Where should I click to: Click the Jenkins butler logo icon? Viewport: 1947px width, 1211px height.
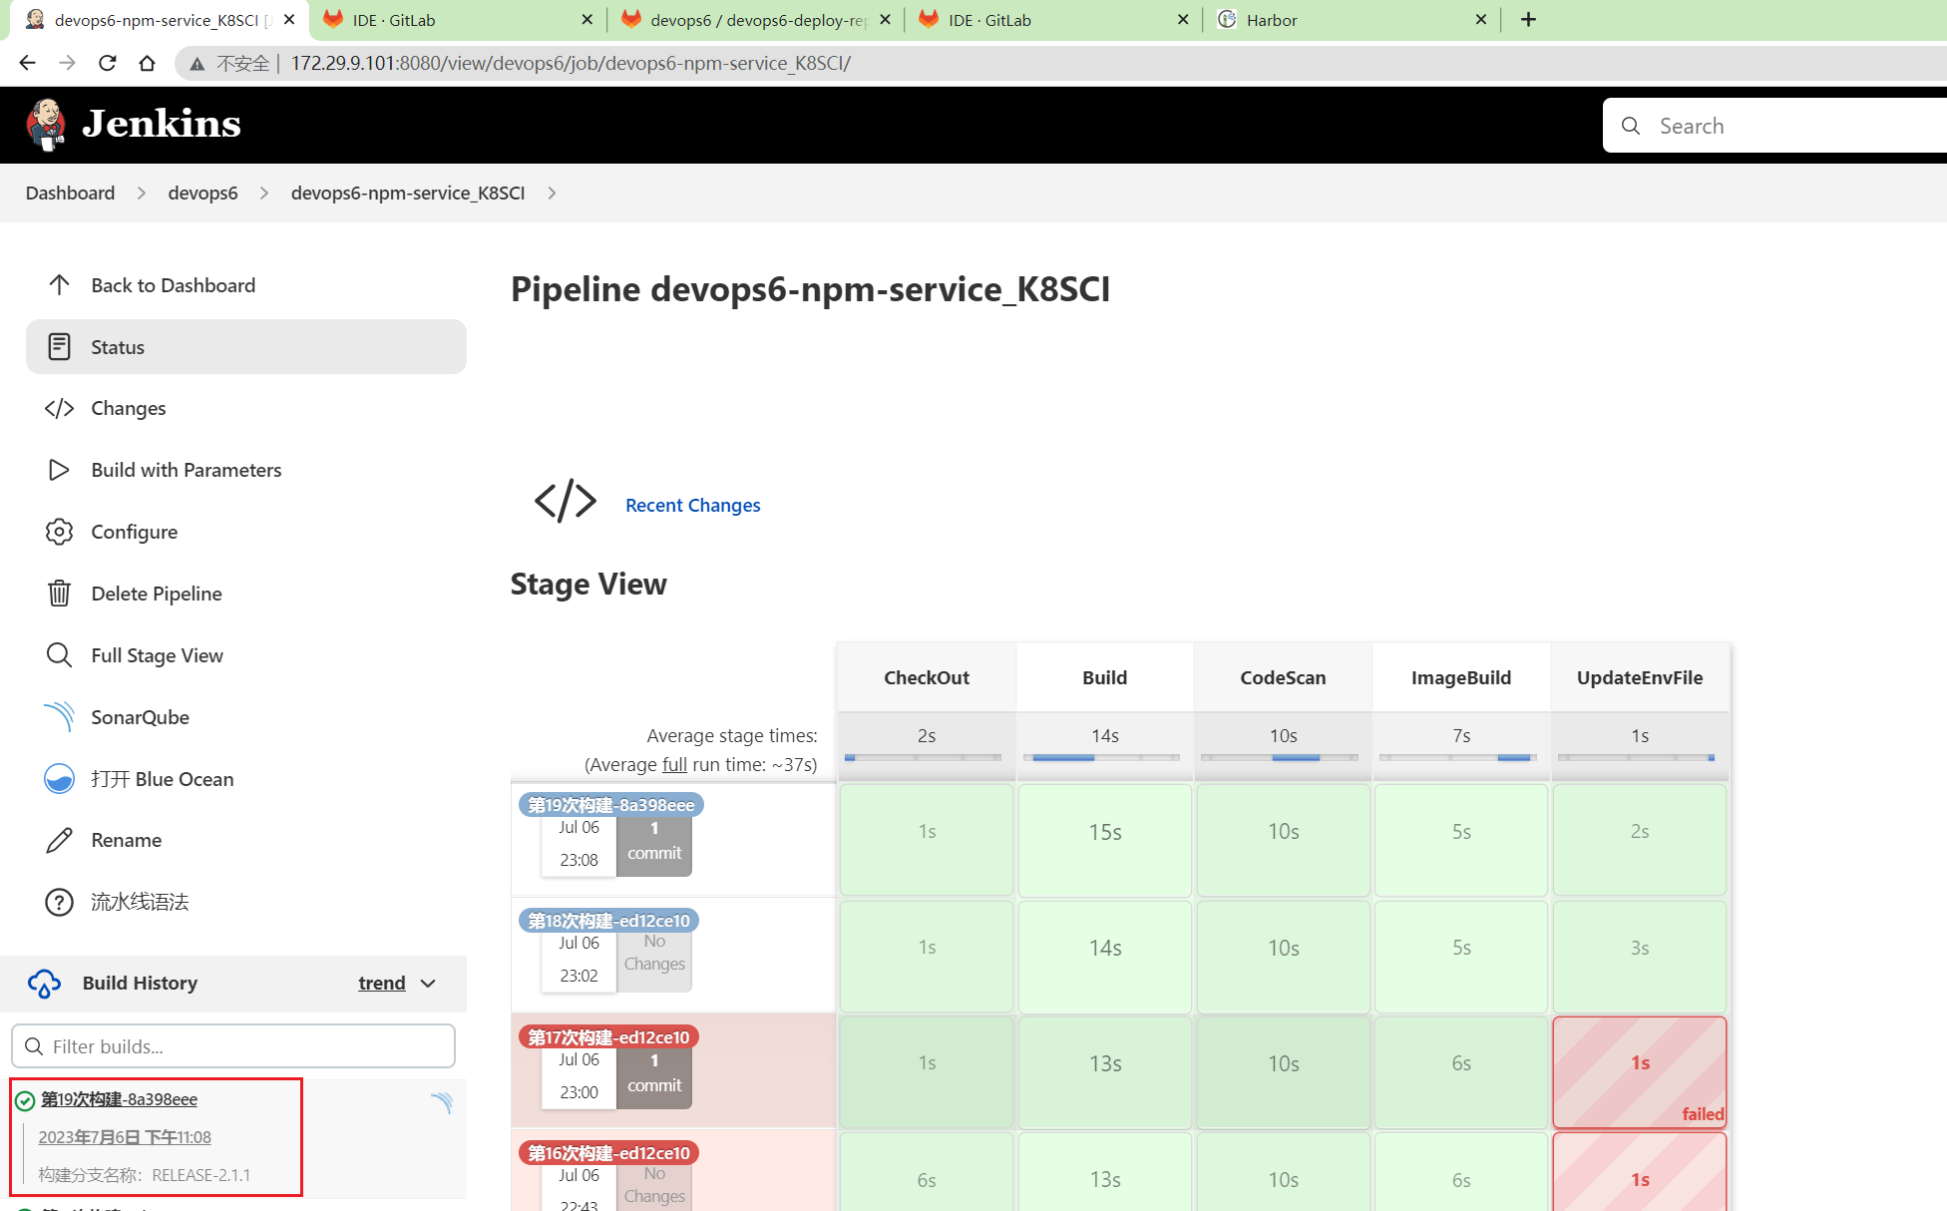click(x=45, y=125)
